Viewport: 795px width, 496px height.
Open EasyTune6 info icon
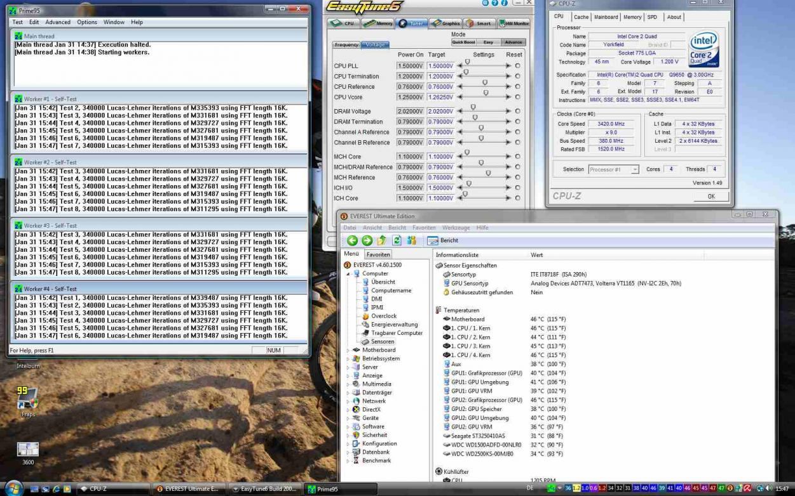pos(505,3)
